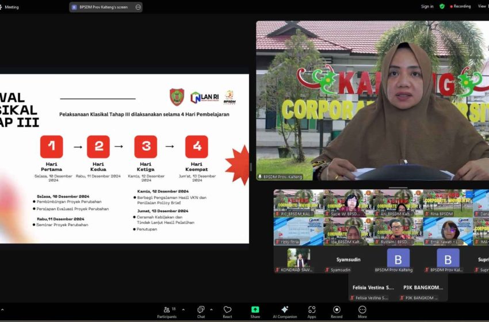489x322 pixels.
Task: Select the BPSDM Prov Kalteng's screen tab
Action: point(106,7)
